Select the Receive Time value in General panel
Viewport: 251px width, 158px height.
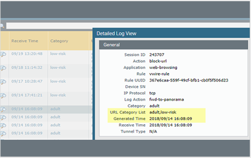click(x=171, y=125)
